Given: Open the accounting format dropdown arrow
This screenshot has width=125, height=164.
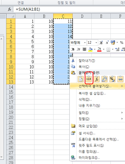Looking at the screenshot, I should [x=117, y=42].
